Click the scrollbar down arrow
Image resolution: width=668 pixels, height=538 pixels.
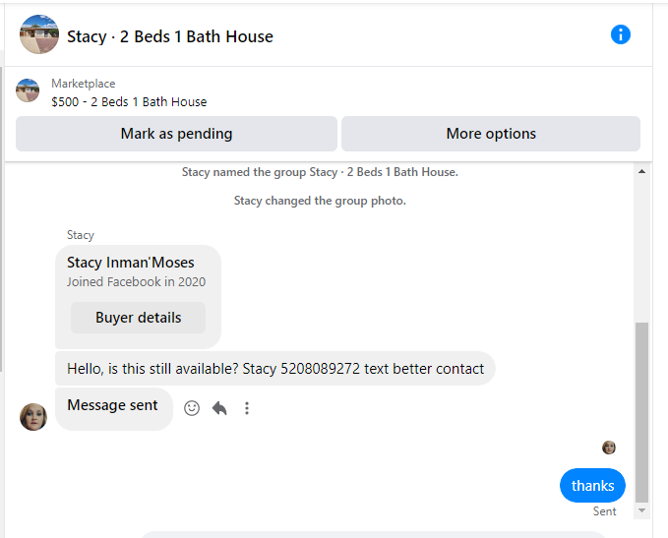tap(641, 510)
